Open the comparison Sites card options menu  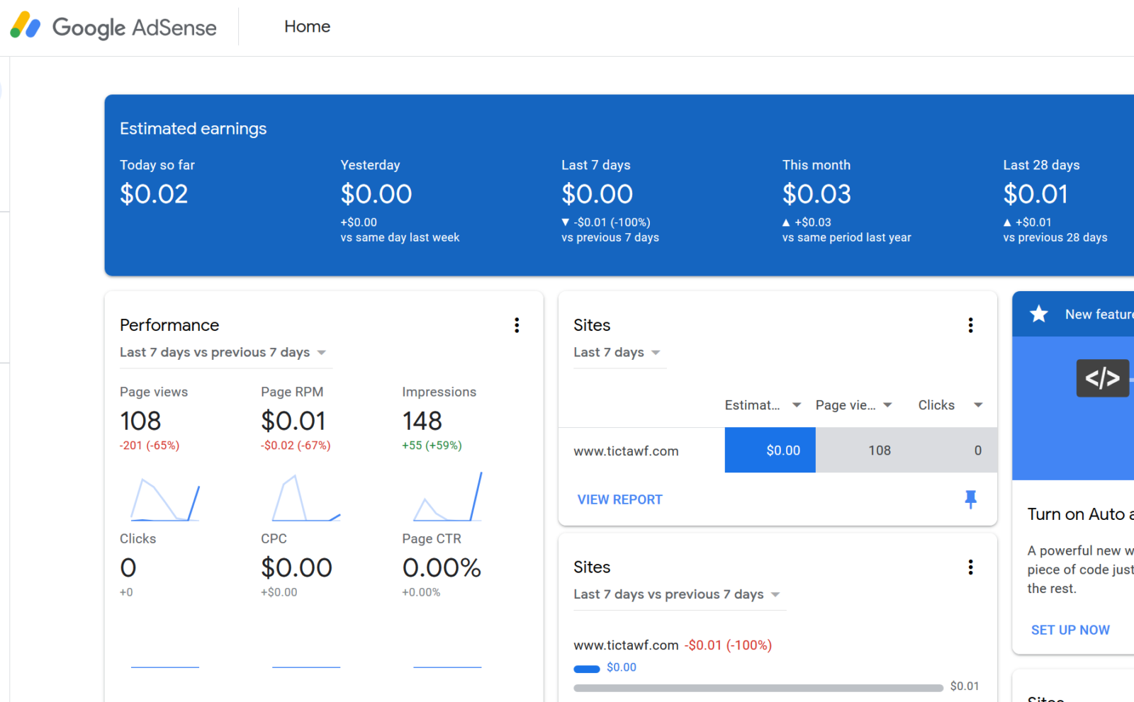click(970, 567)
